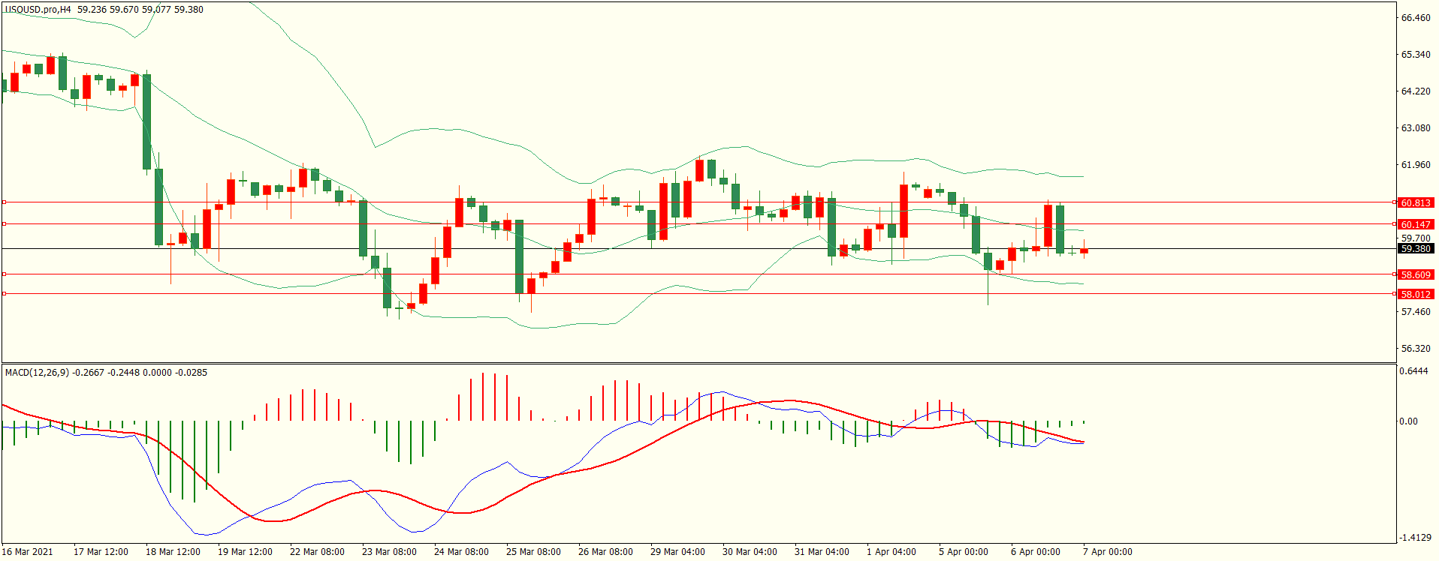The height and width of the screenshot is (561, 1439).
Task: Click the 61.960 price axis label
Action: 1416,165
